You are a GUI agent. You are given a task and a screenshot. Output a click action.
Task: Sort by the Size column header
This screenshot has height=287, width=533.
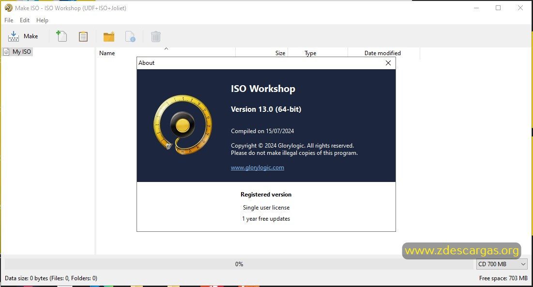click(262, 53)
